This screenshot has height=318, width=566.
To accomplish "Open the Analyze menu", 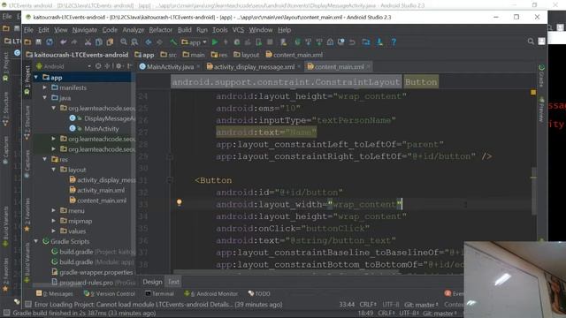I will tap(134, 30).
